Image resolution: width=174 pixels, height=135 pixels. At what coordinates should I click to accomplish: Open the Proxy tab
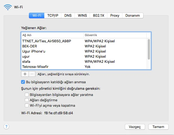tap(115, 16)
